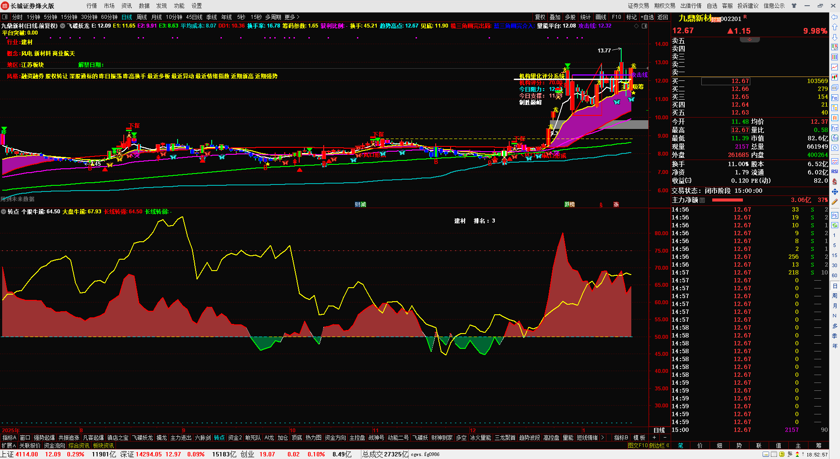
Task: Click the RSI indicator sidebar icon
Action: (835, 171)
